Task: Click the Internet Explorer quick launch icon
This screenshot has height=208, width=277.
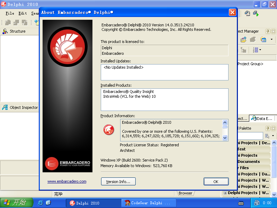Action: pyautogui.click(x=40, y=203)
